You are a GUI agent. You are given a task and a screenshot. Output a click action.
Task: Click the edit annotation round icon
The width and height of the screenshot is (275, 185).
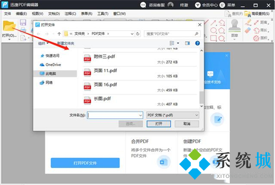tap(217, 119)
